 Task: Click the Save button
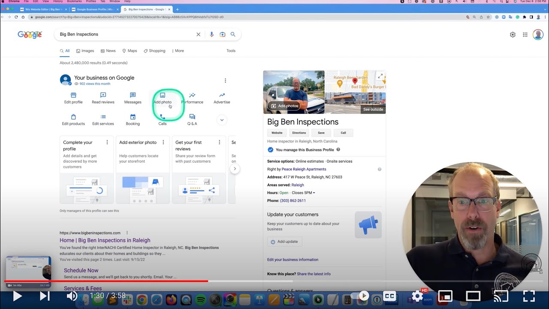321,133
